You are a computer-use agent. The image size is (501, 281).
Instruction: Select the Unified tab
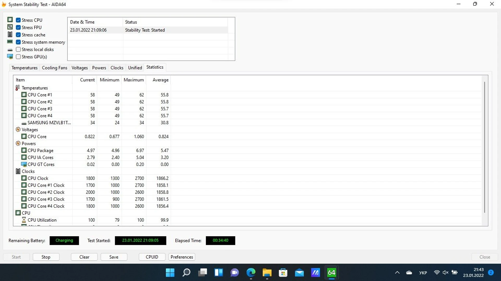pos(135,68)
